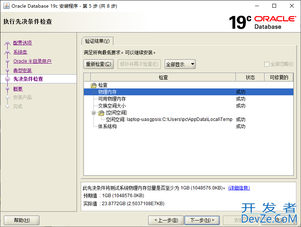The height and width of the screenshot is (227, 301).
Task: Click the 上一步(B) back button
Action: pos(166,220)
